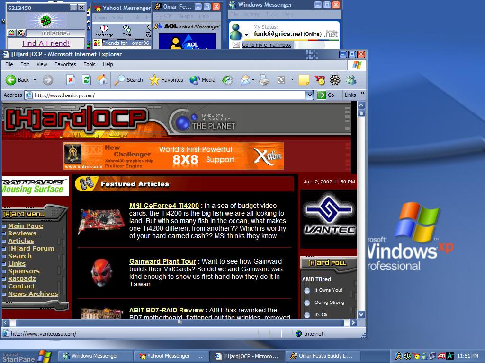Select the 'Going Strong' poll option

[x=307, y=302]
